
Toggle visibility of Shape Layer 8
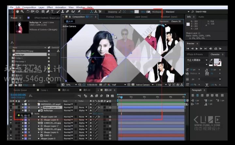[11, 120]
